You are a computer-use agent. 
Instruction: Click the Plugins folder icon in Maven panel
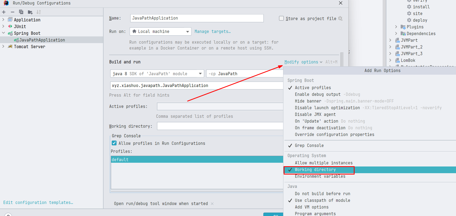coord(403,27)
